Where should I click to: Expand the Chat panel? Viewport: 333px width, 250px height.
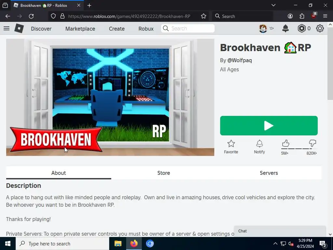coord(280,231)
